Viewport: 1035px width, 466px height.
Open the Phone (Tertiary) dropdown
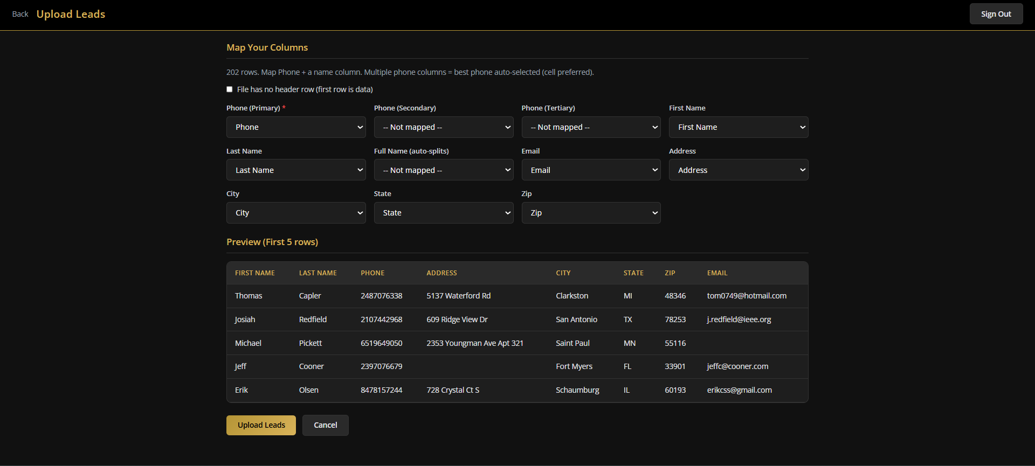pyautogui.click(x=591, y=127)
